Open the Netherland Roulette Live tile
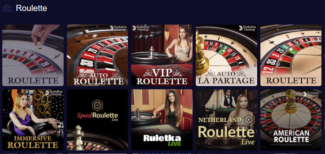Viewport: 325px width, 154px height. [226, 120]
